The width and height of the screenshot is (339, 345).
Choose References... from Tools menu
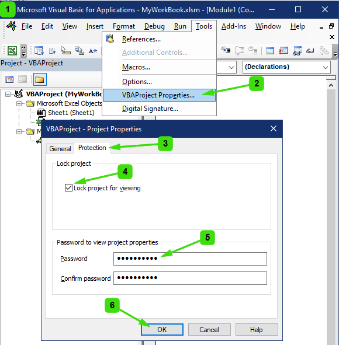(159, 39)
